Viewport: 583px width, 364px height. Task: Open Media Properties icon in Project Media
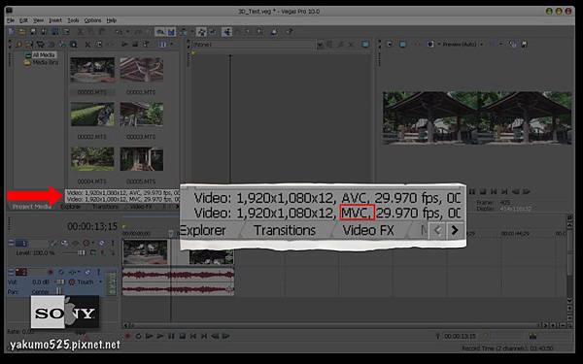point(98,45)
